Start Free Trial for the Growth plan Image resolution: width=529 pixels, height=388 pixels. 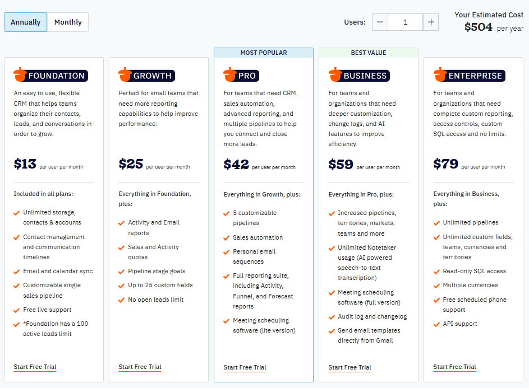(x=140, y=367)
